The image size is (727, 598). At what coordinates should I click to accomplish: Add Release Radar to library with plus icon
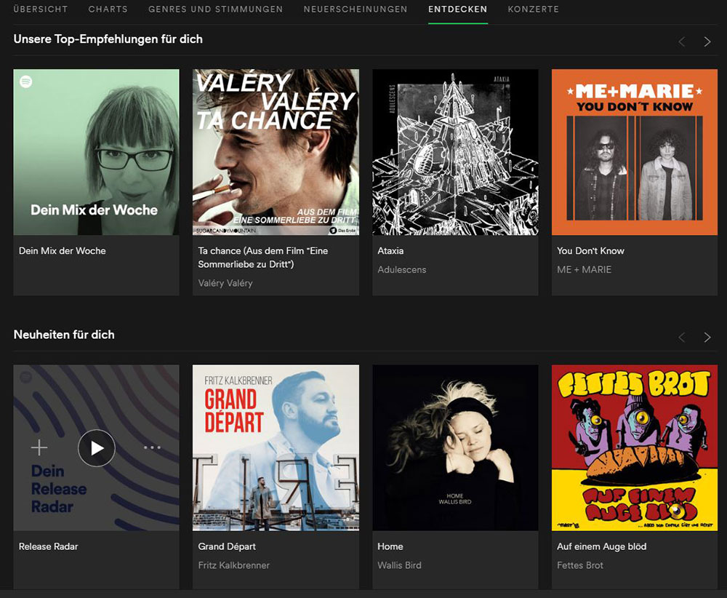pyautogui.click(x=39, y=447)
